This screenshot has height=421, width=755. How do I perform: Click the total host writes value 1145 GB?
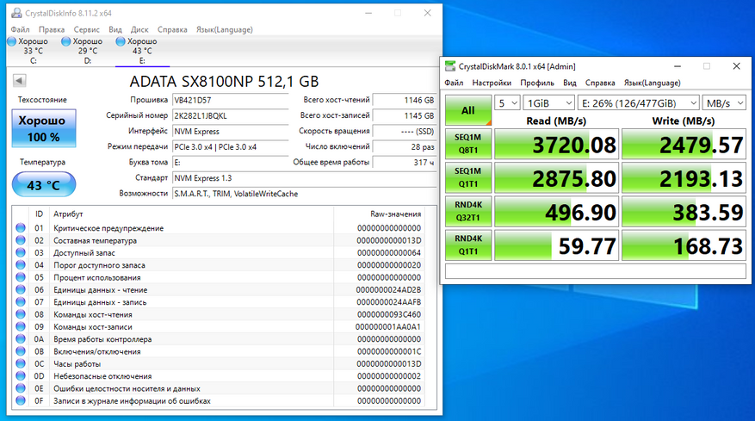(405, 115)
